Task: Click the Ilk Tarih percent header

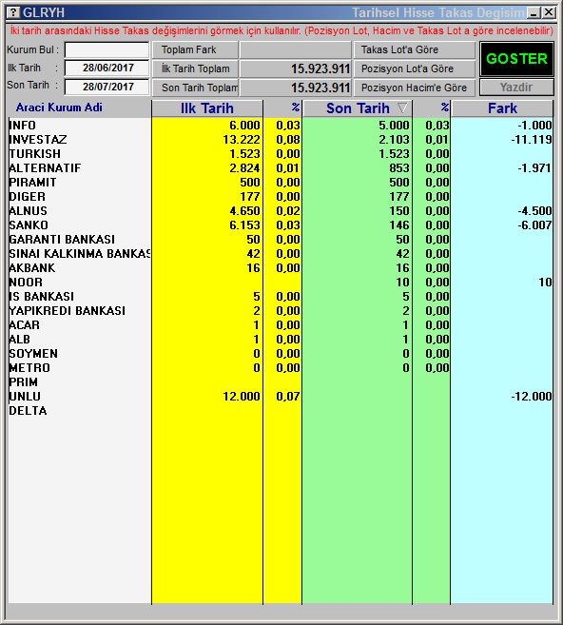Action: click(x=295, y=107)
